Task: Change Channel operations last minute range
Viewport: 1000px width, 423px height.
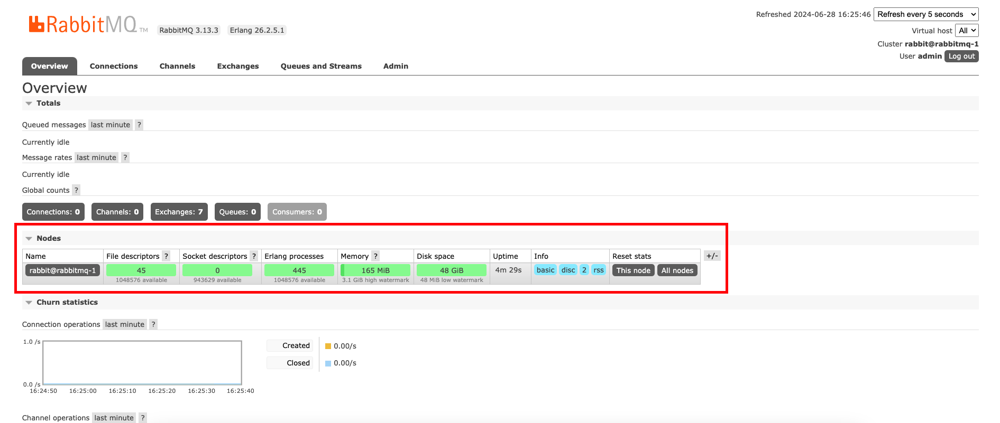Action: [114, 418]
